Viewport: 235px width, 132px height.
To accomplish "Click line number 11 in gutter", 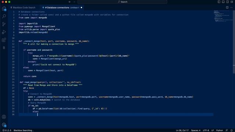I will click(x=13, y=41).
